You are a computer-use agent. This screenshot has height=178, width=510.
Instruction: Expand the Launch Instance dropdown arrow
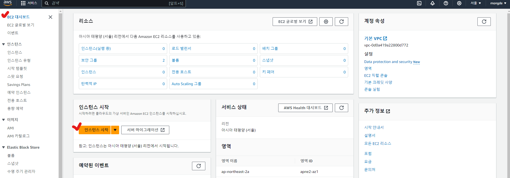[115, 130]
